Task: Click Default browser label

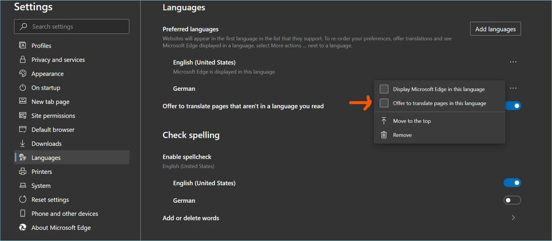Action: 53,130
